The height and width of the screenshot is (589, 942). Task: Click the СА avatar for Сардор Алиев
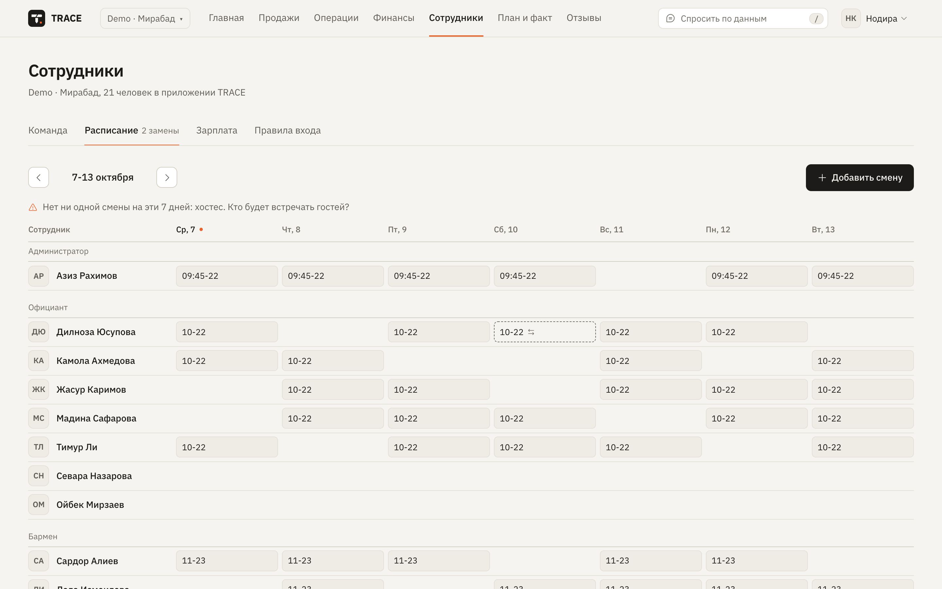pyautogui.click(x=39, y=561)
